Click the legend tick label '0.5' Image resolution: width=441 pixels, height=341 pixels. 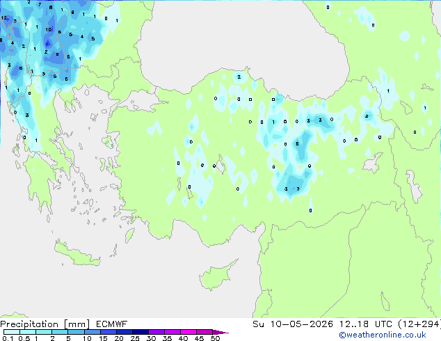(24, 338)
